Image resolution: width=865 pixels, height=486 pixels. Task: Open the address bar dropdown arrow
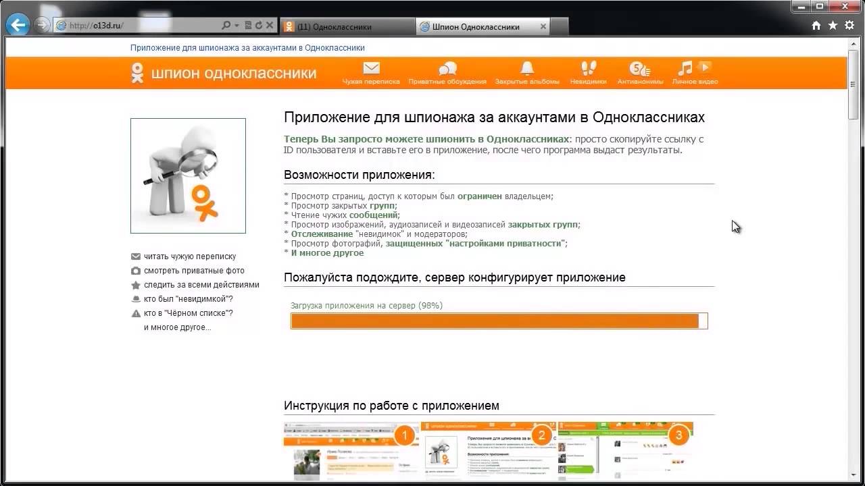(237, 26)
